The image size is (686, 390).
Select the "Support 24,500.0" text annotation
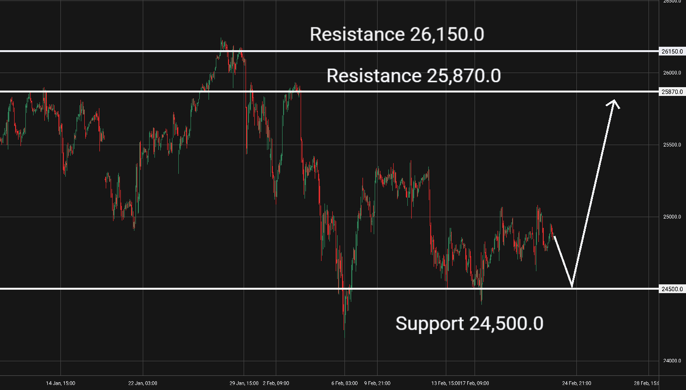coord(469,323)
